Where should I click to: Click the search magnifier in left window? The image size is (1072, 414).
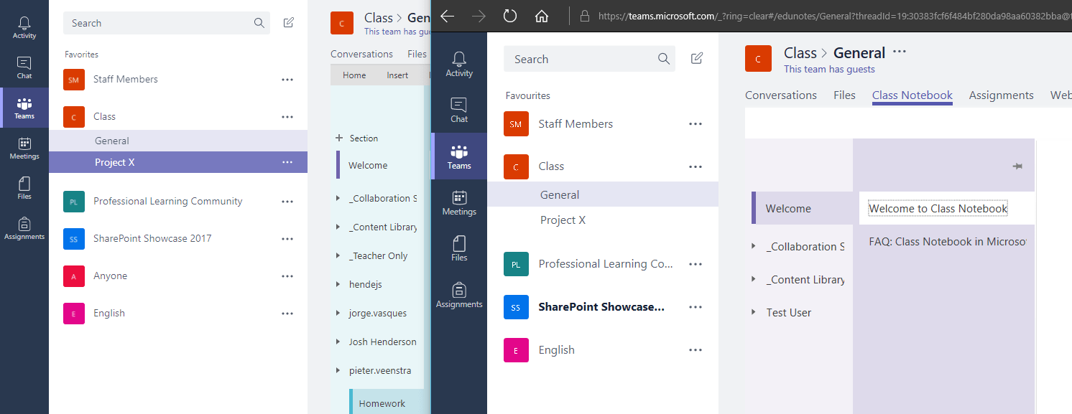click(x=259, y=23)
